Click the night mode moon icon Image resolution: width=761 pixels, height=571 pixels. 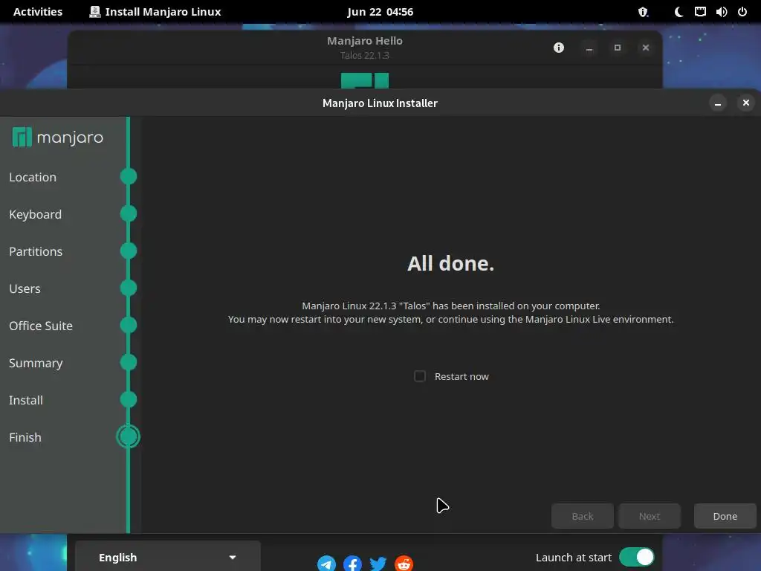click(679, 12)
